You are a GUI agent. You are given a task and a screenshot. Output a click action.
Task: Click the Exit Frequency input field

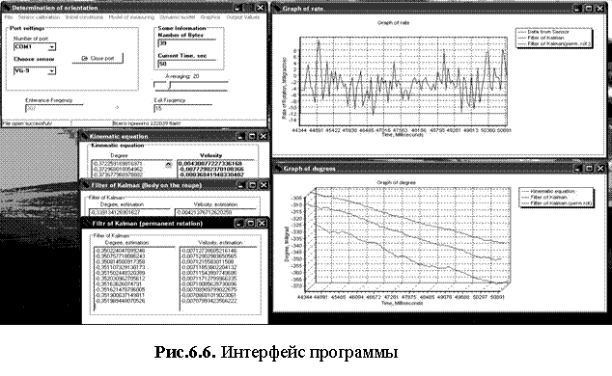pos(182,108)
